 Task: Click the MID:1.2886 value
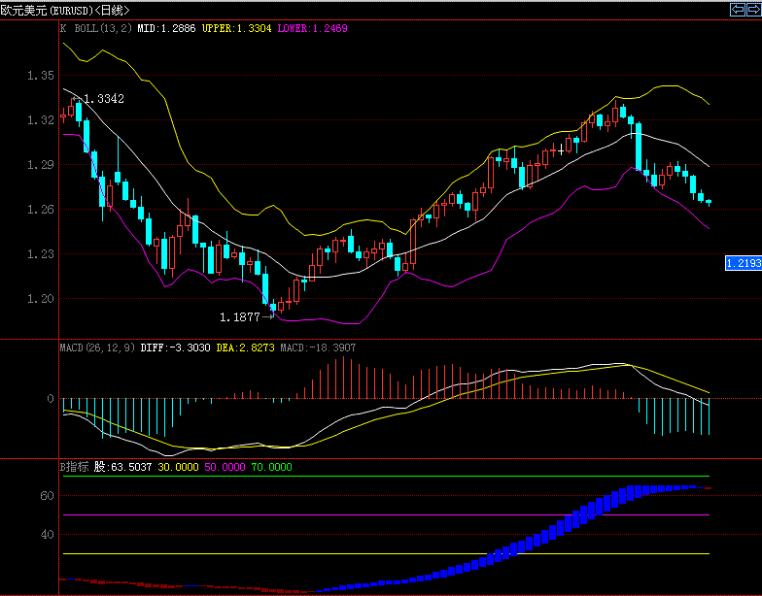click(x=166, y=28)
